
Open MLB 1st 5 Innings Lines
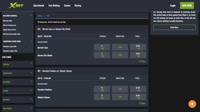(x=9, y=25)
